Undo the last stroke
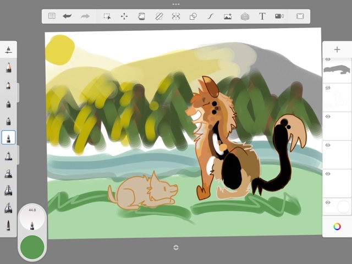This screenshot has height=264, width=352. coord(67,16)
